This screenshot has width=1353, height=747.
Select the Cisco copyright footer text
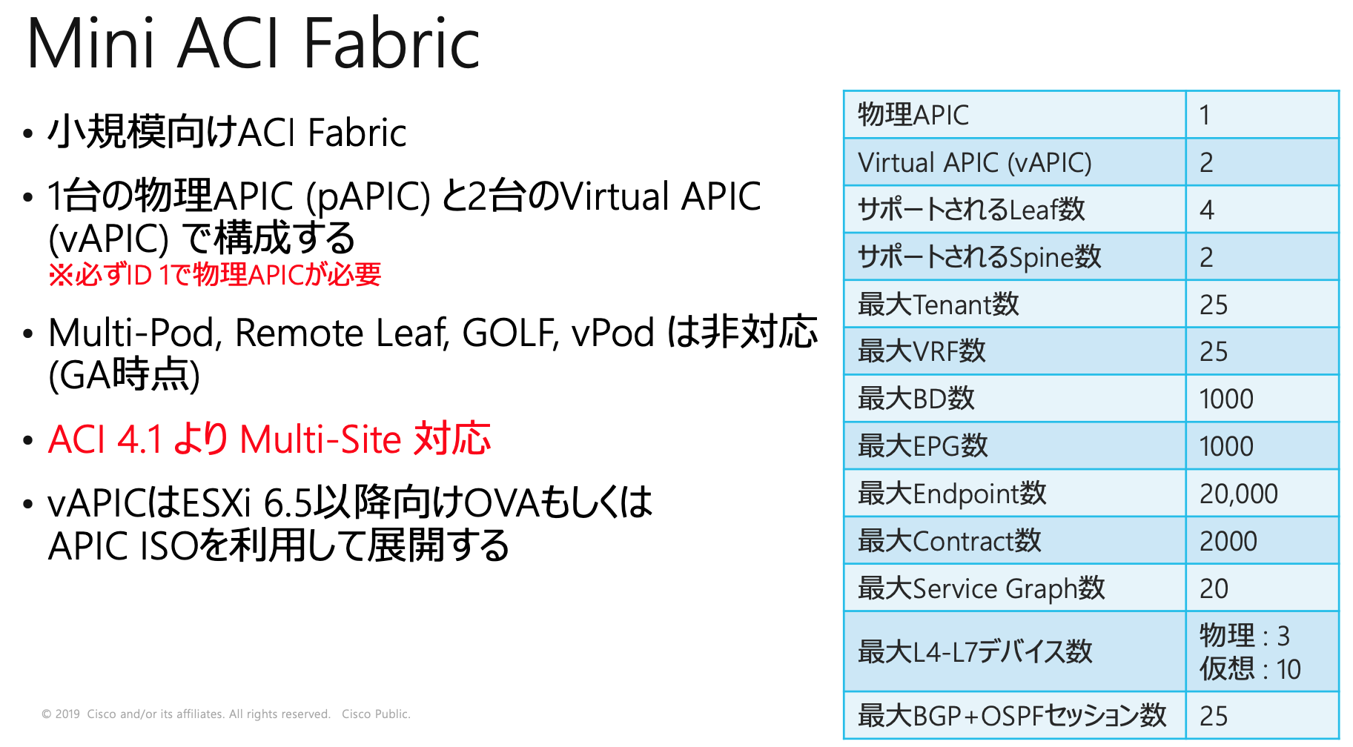226,714
